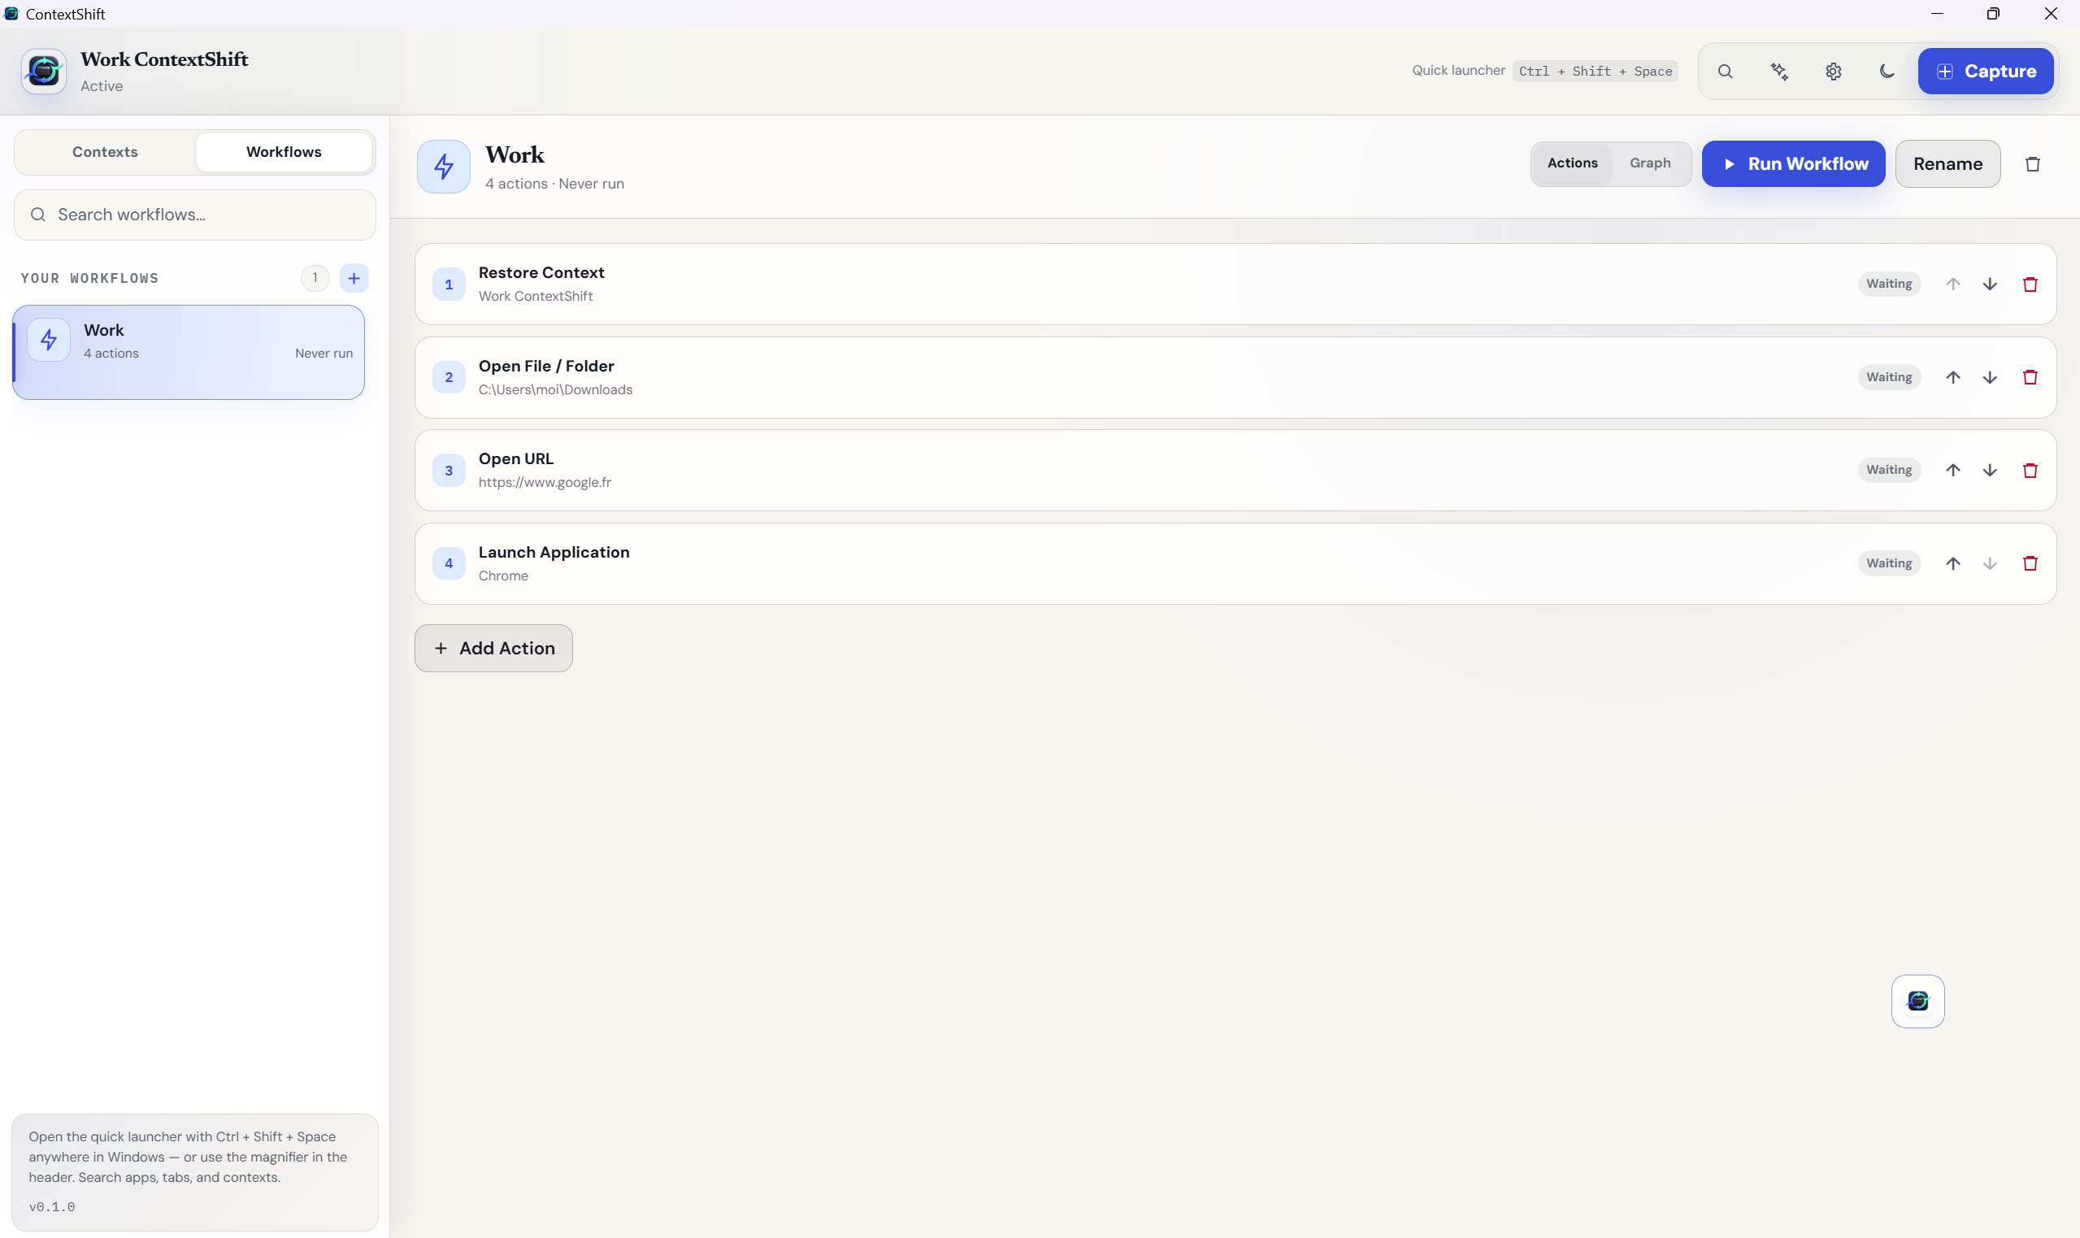Screen dimensions: 2080x1238
Task: Click the C:\Users\moi\Downloads path text
Action: (555, 389)
